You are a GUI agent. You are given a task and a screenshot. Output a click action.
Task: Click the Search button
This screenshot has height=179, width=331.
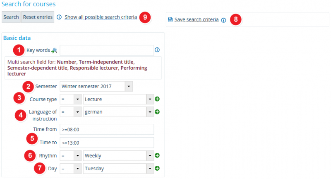click(x=11, y=17)
